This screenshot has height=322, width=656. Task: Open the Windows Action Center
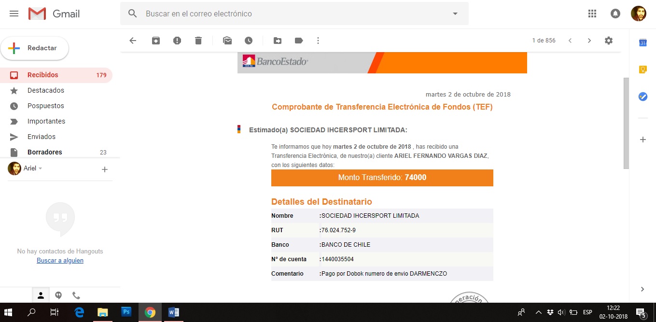[641, 312]
